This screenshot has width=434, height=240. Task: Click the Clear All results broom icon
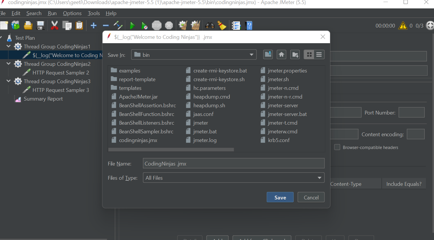tap(195, 26)
